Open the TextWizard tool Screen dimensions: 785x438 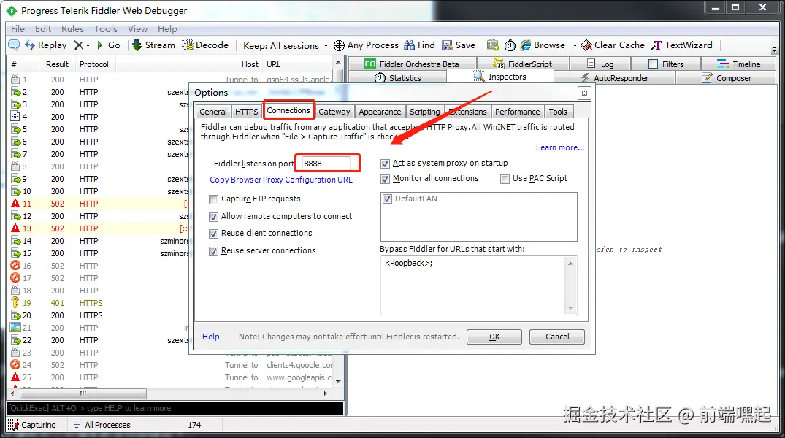tap(682, 45)
